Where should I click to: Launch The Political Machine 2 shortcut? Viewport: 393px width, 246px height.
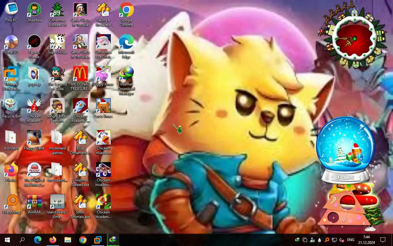[x=34, y=174]
